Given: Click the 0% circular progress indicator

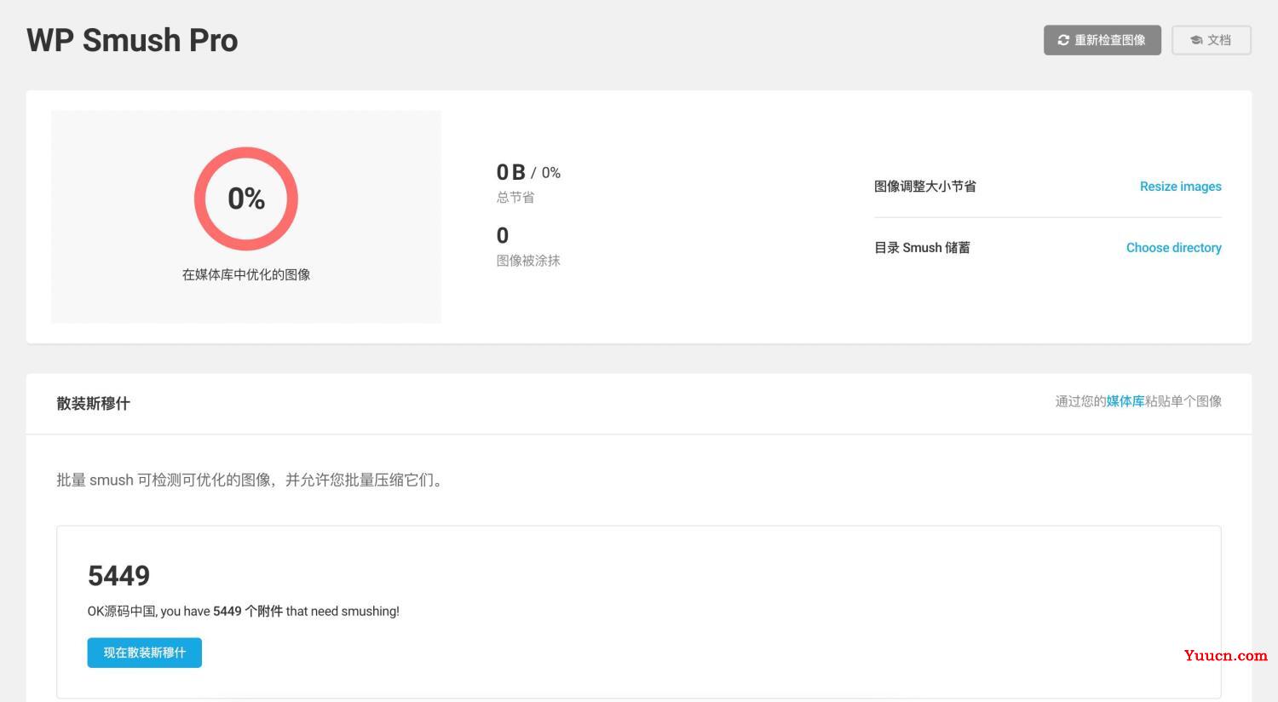Looking at the screenshot, I should (246, 199).
